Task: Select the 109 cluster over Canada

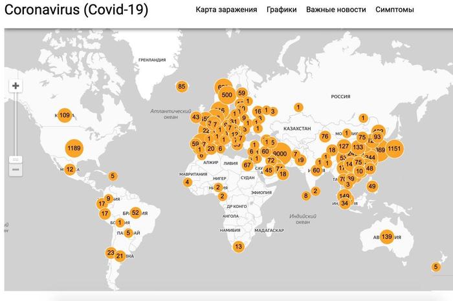Action: [64, 116]
